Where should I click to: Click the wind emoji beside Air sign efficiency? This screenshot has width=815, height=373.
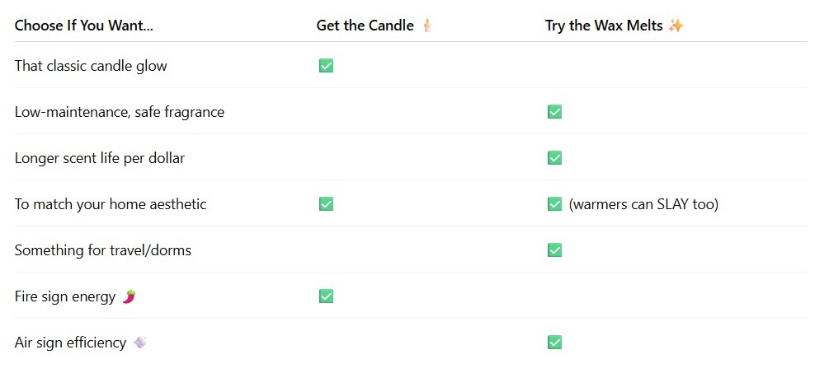click(x=139, y=343)
